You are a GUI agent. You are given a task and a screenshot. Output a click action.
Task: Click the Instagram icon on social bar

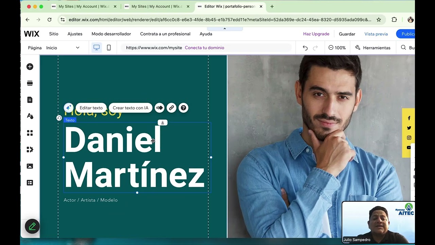tap(409, 138)
